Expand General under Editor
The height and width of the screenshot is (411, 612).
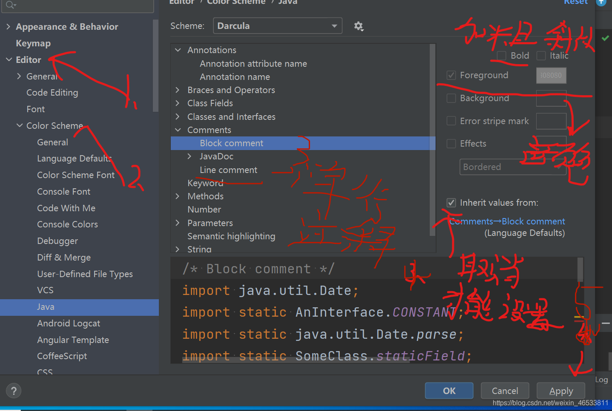pos(19,76)
